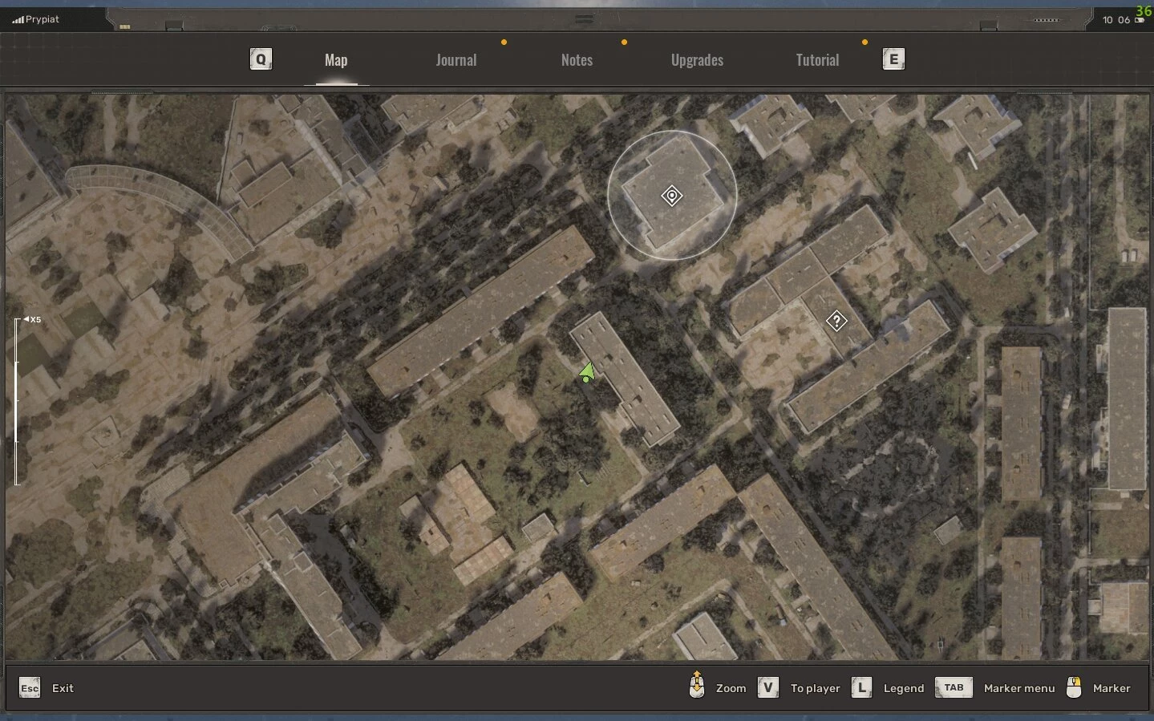1154x721 pixels.
Task: Open the Legend via its label
Action: point(904,688)
